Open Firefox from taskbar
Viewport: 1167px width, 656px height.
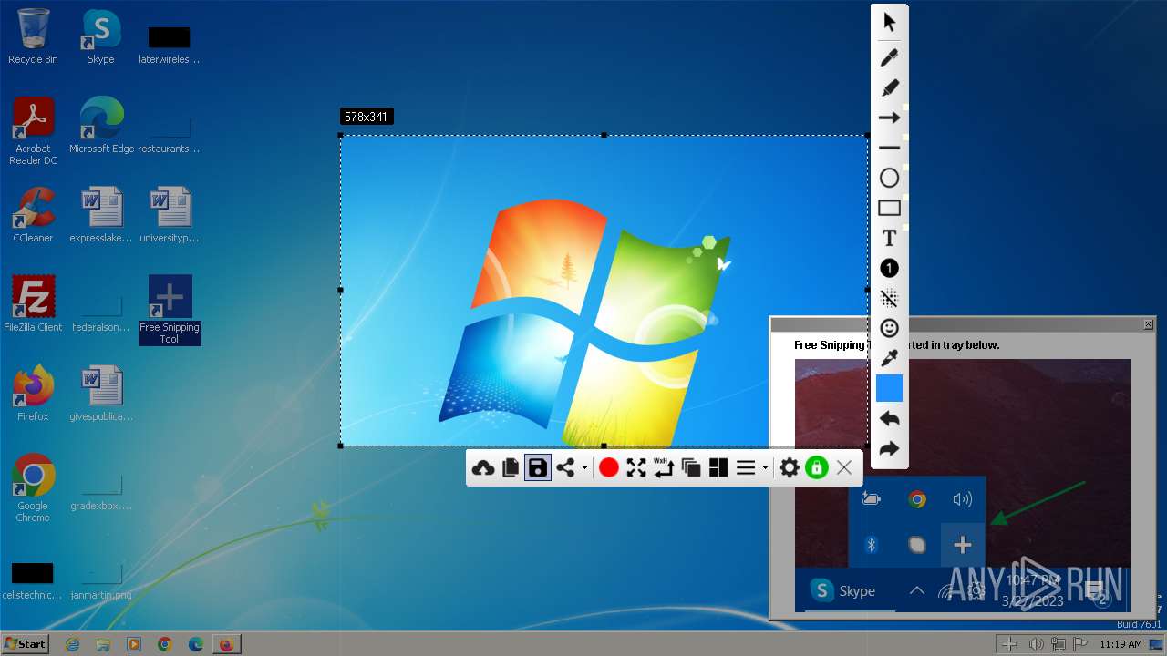(225, 644)
